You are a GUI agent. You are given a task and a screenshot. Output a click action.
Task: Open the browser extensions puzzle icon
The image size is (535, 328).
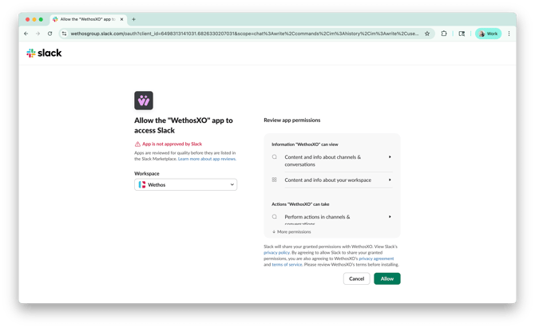[444, 34]
